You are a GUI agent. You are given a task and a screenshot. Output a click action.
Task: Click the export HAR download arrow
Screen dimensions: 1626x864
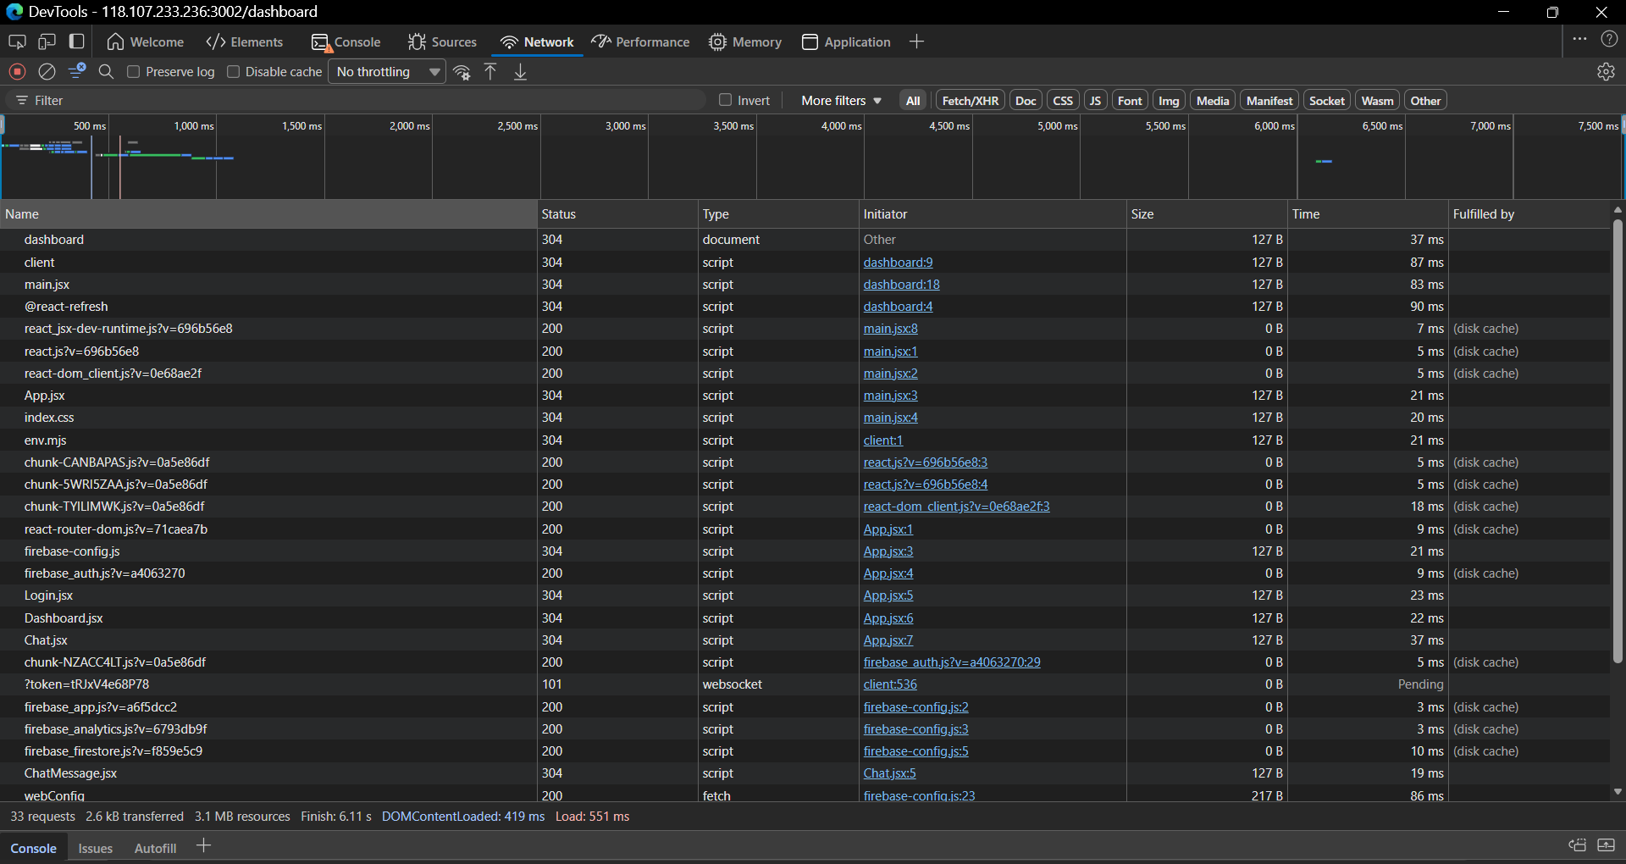pos(520,72)
